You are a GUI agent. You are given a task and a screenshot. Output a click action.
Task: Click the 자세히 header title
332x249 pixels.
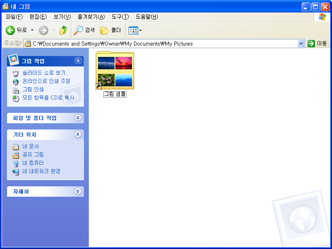click(21, 191)
